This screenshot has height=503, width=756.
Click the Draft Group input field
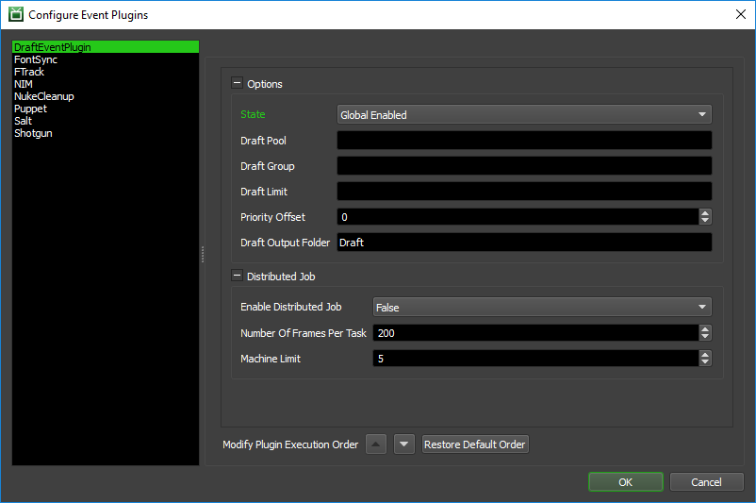pos(524,166)
